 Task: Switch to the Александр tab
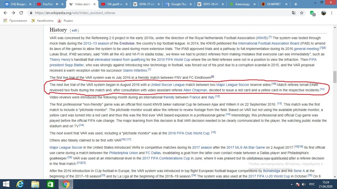243,4
